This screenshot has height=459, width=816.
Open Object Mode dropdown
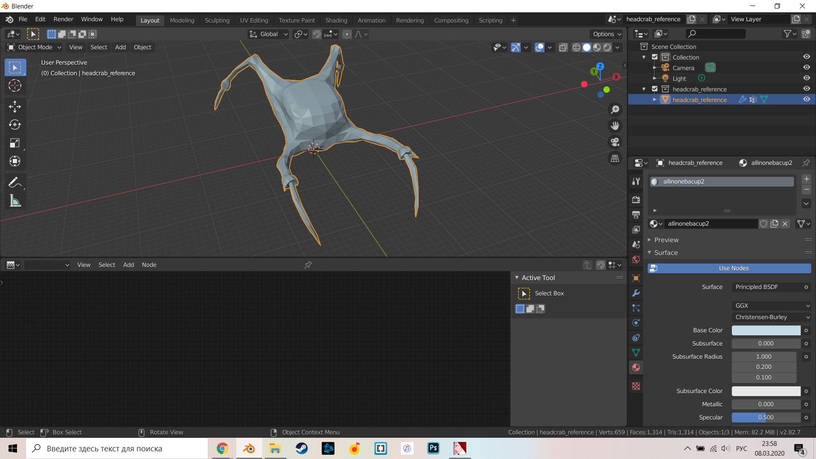pyautogui.click(x=34, y=47)
